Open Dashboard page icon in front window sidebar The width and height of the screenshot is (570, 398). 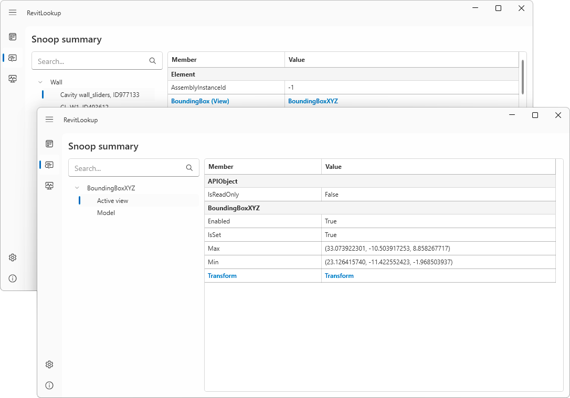[49, 143]
